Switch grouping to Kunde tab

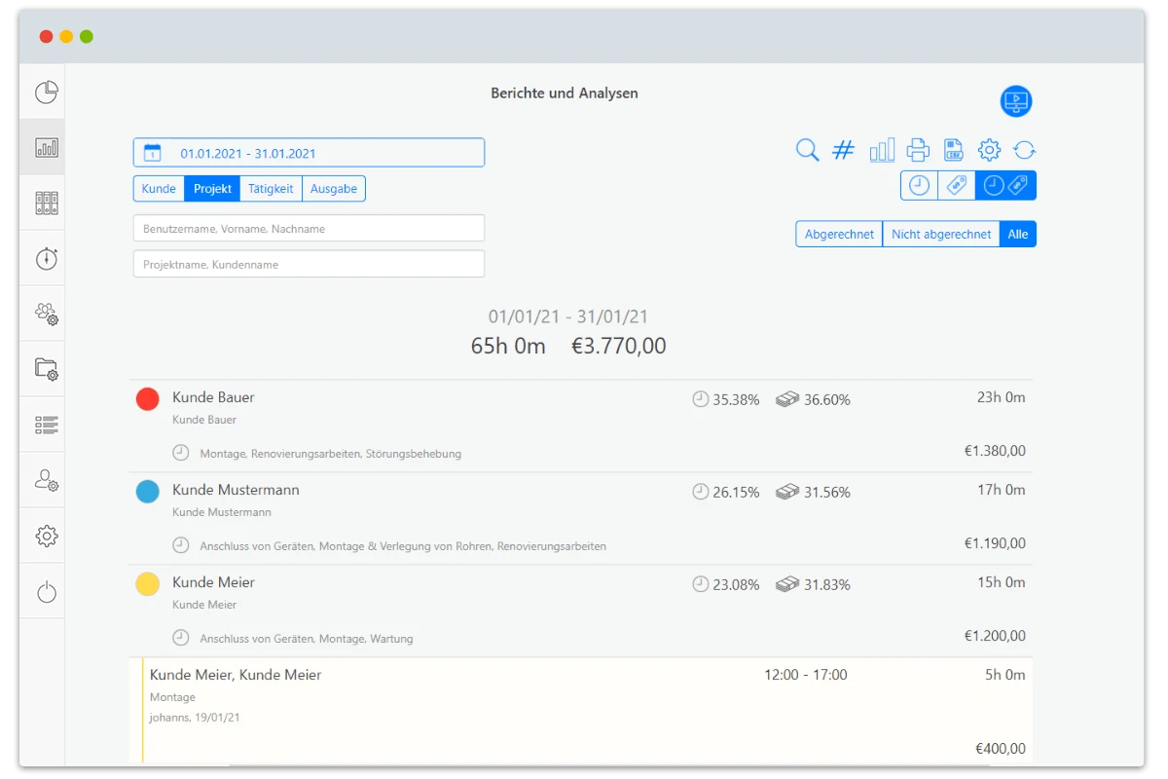coord(159,189)
